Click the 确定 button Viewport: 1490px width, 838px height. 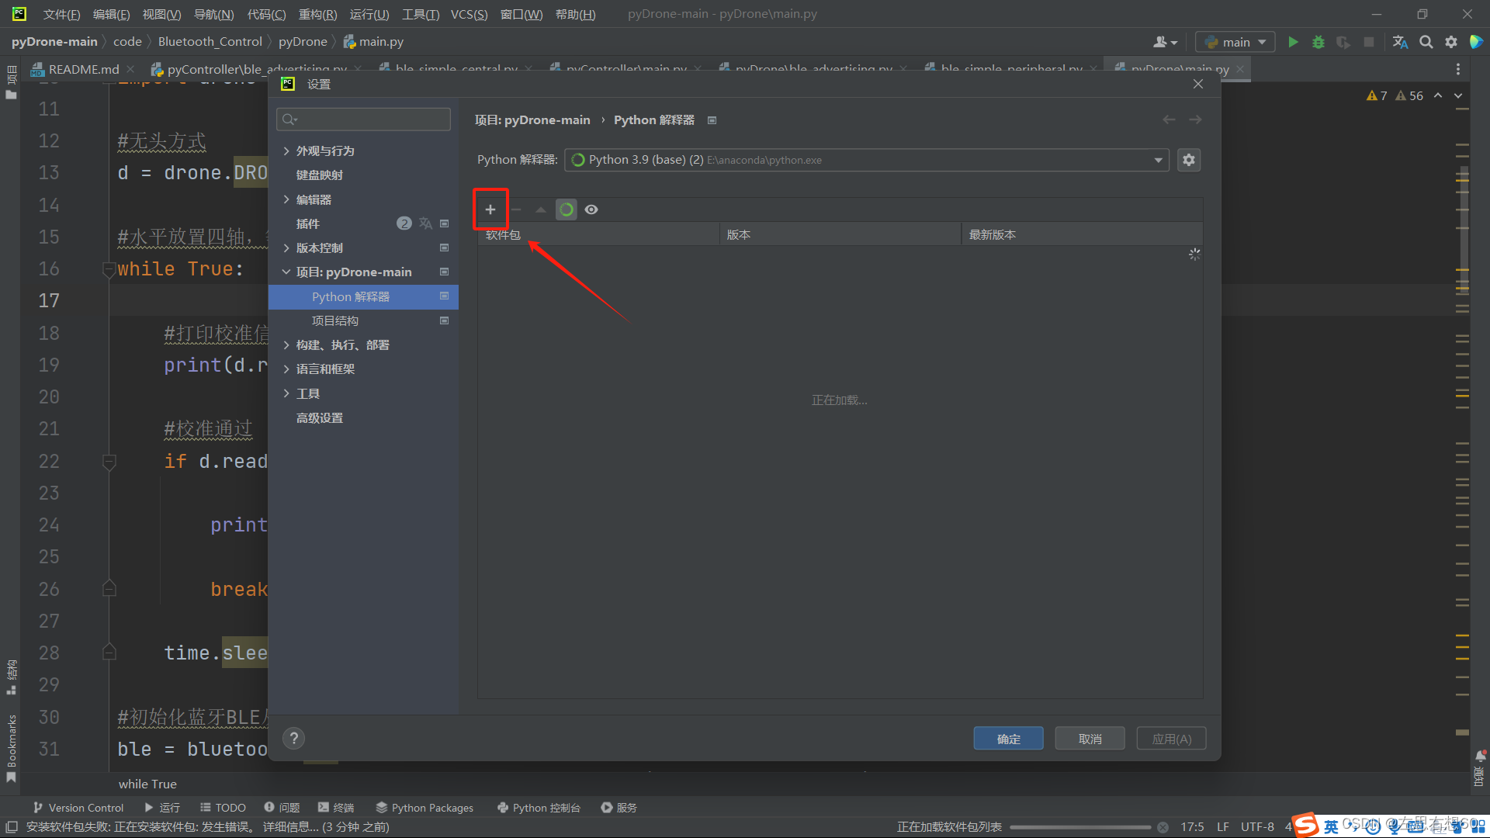1008,739
